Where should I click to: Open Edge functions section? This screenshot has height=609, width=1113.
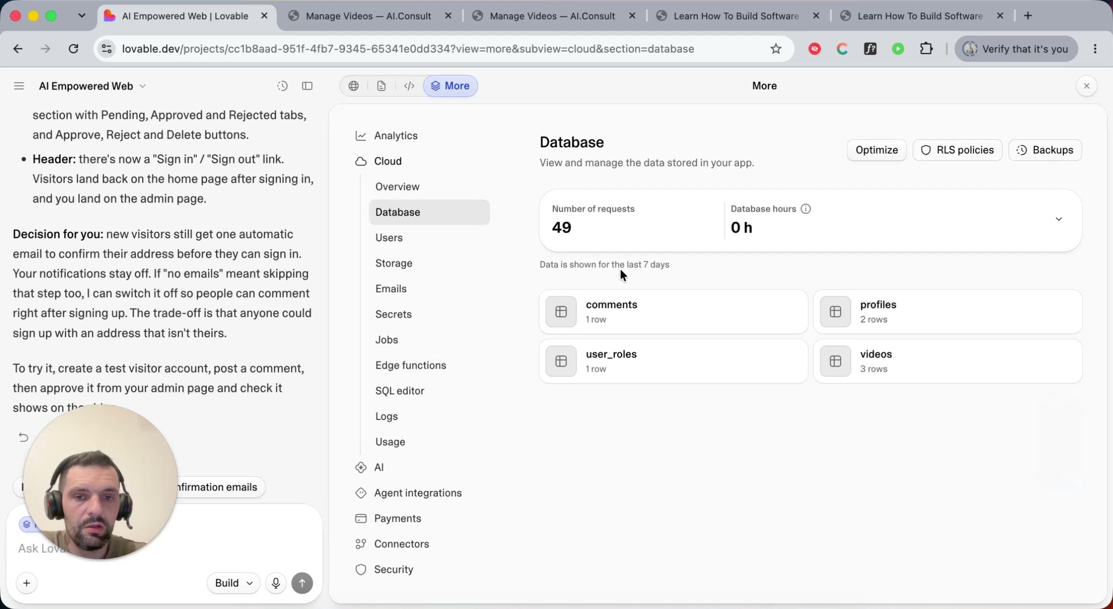pos(411,365)
